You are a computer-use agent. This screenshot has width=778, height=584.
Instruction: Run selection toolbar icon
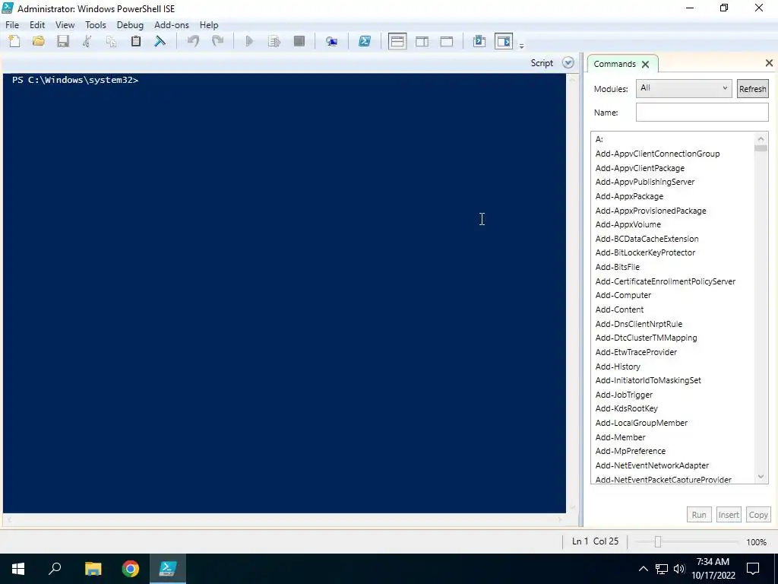(x=274, y=41)
